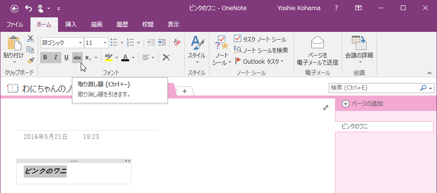This screenshot has height=193, width=437.
Task: Click note container top handle bar
Action: [x=74, y=161]
